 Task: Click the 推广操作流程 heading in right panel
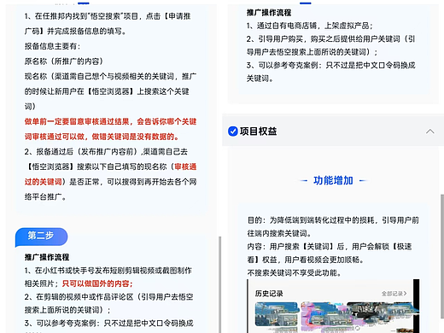(x=269, y=13)
